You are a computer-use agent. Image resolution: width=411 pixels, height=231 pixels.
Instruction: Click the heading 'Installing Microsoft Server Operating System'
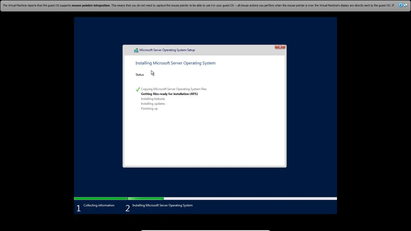pyautogui.click(x=175, y=63)
